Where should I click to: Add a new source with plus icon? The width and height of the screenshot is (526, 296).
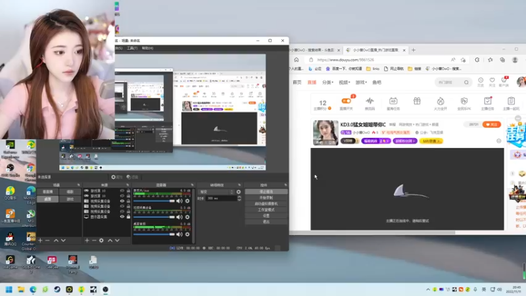[x=87, y=240]
